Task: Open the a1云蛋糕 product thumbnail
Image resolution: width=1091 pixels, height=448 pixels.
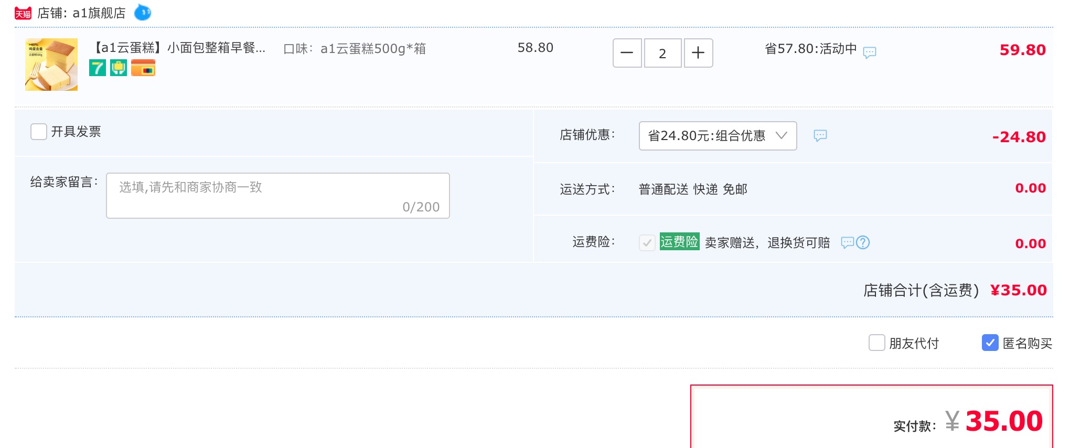Action: pos(51,65)
